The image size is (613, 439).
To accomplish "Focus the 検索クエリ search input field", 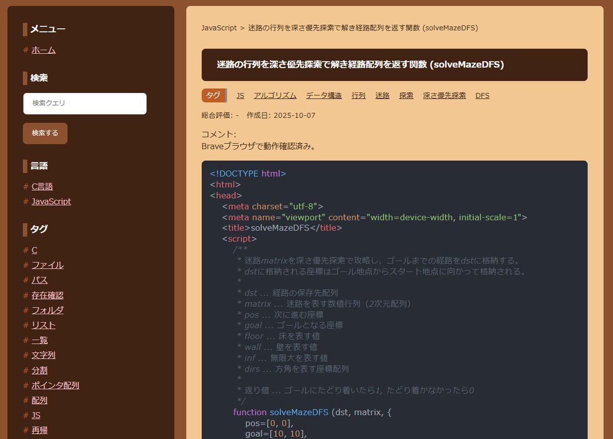I will [x=85, y=103].
